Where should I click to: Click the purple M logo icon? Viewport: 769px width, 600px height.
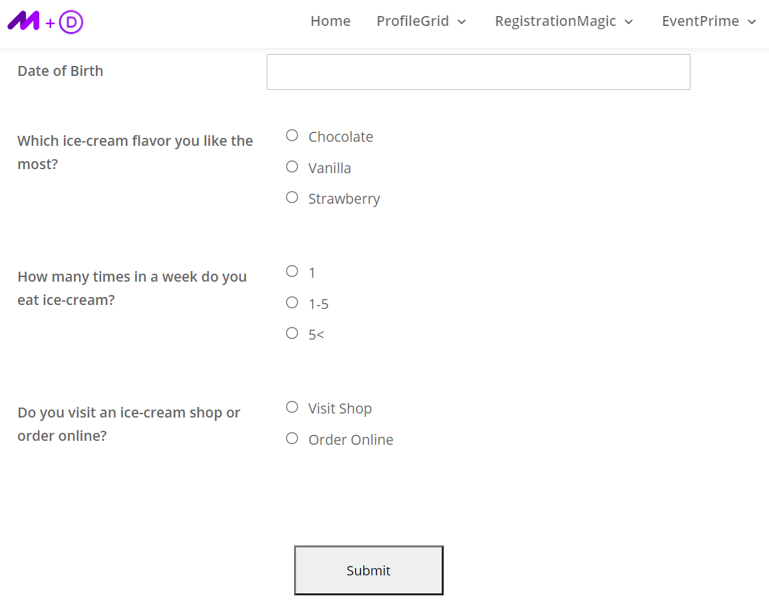[x=23, y=21]
